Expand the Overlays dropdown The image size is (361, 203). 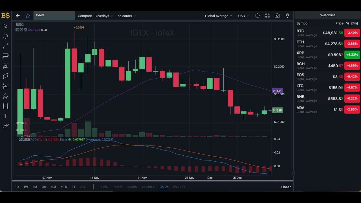tap(104, 16)
